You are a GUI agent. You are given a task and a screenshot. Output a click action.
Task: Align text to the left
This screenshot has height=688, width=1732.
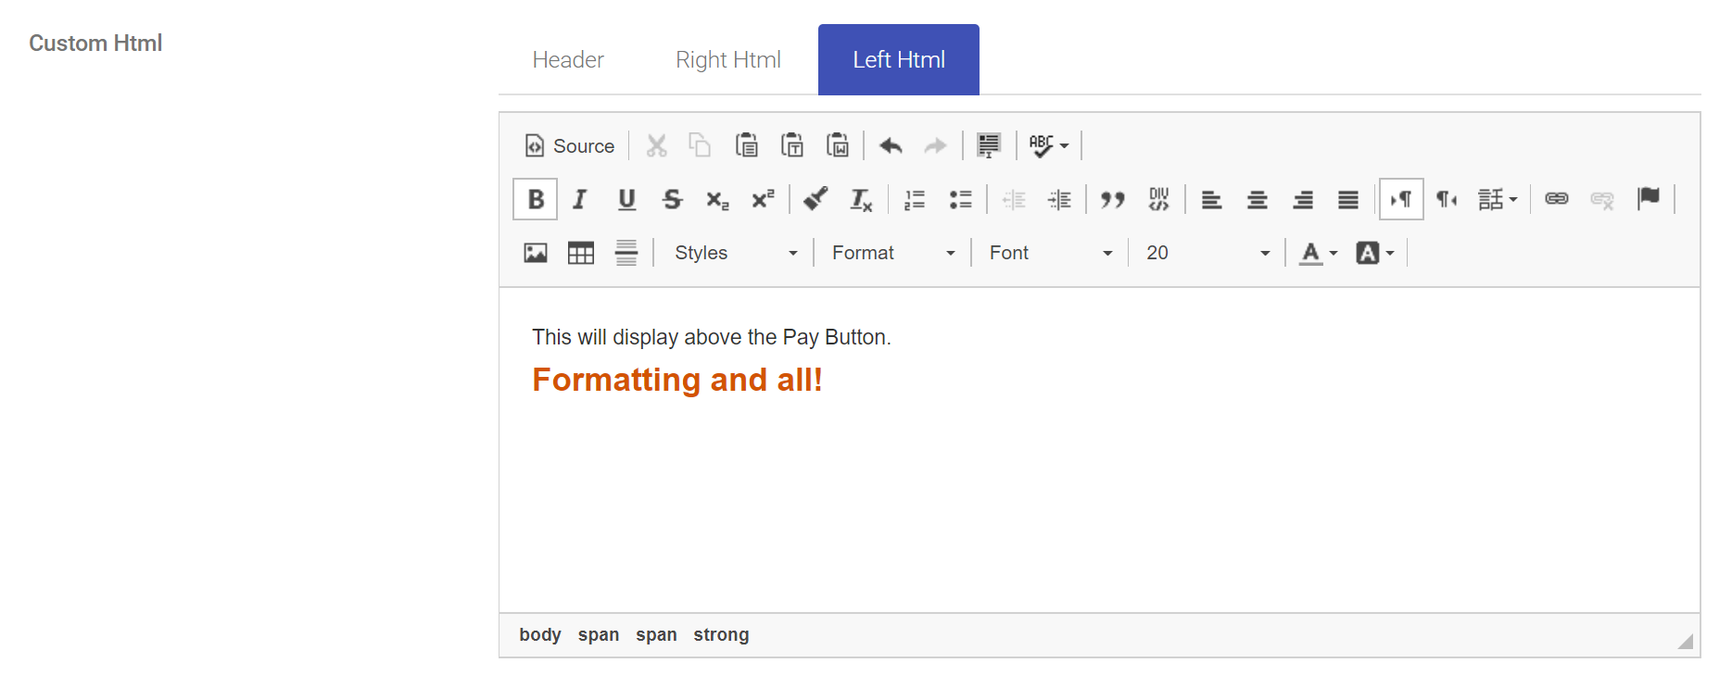(1211, 199)
